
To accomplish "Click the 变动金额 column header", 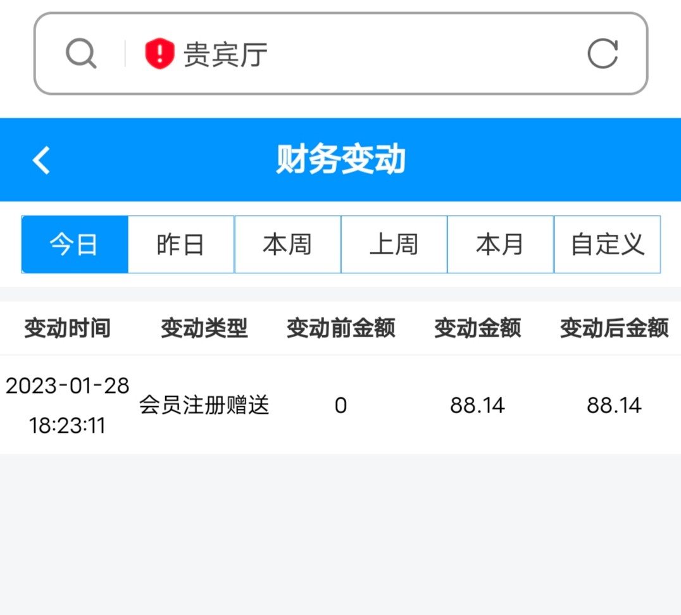I will point(477,328).
